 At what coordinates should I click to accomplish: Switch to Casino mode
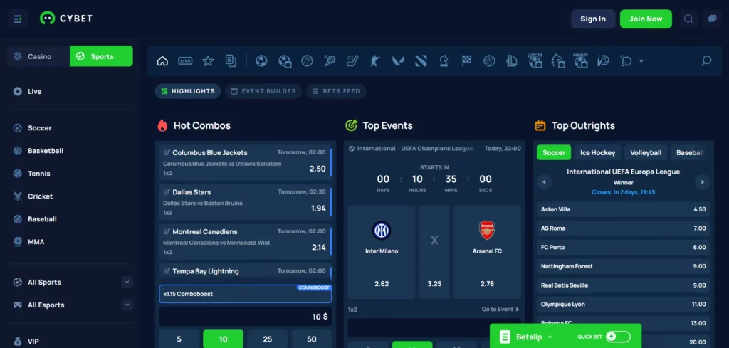pyautogui.click(x=38, y=56)
